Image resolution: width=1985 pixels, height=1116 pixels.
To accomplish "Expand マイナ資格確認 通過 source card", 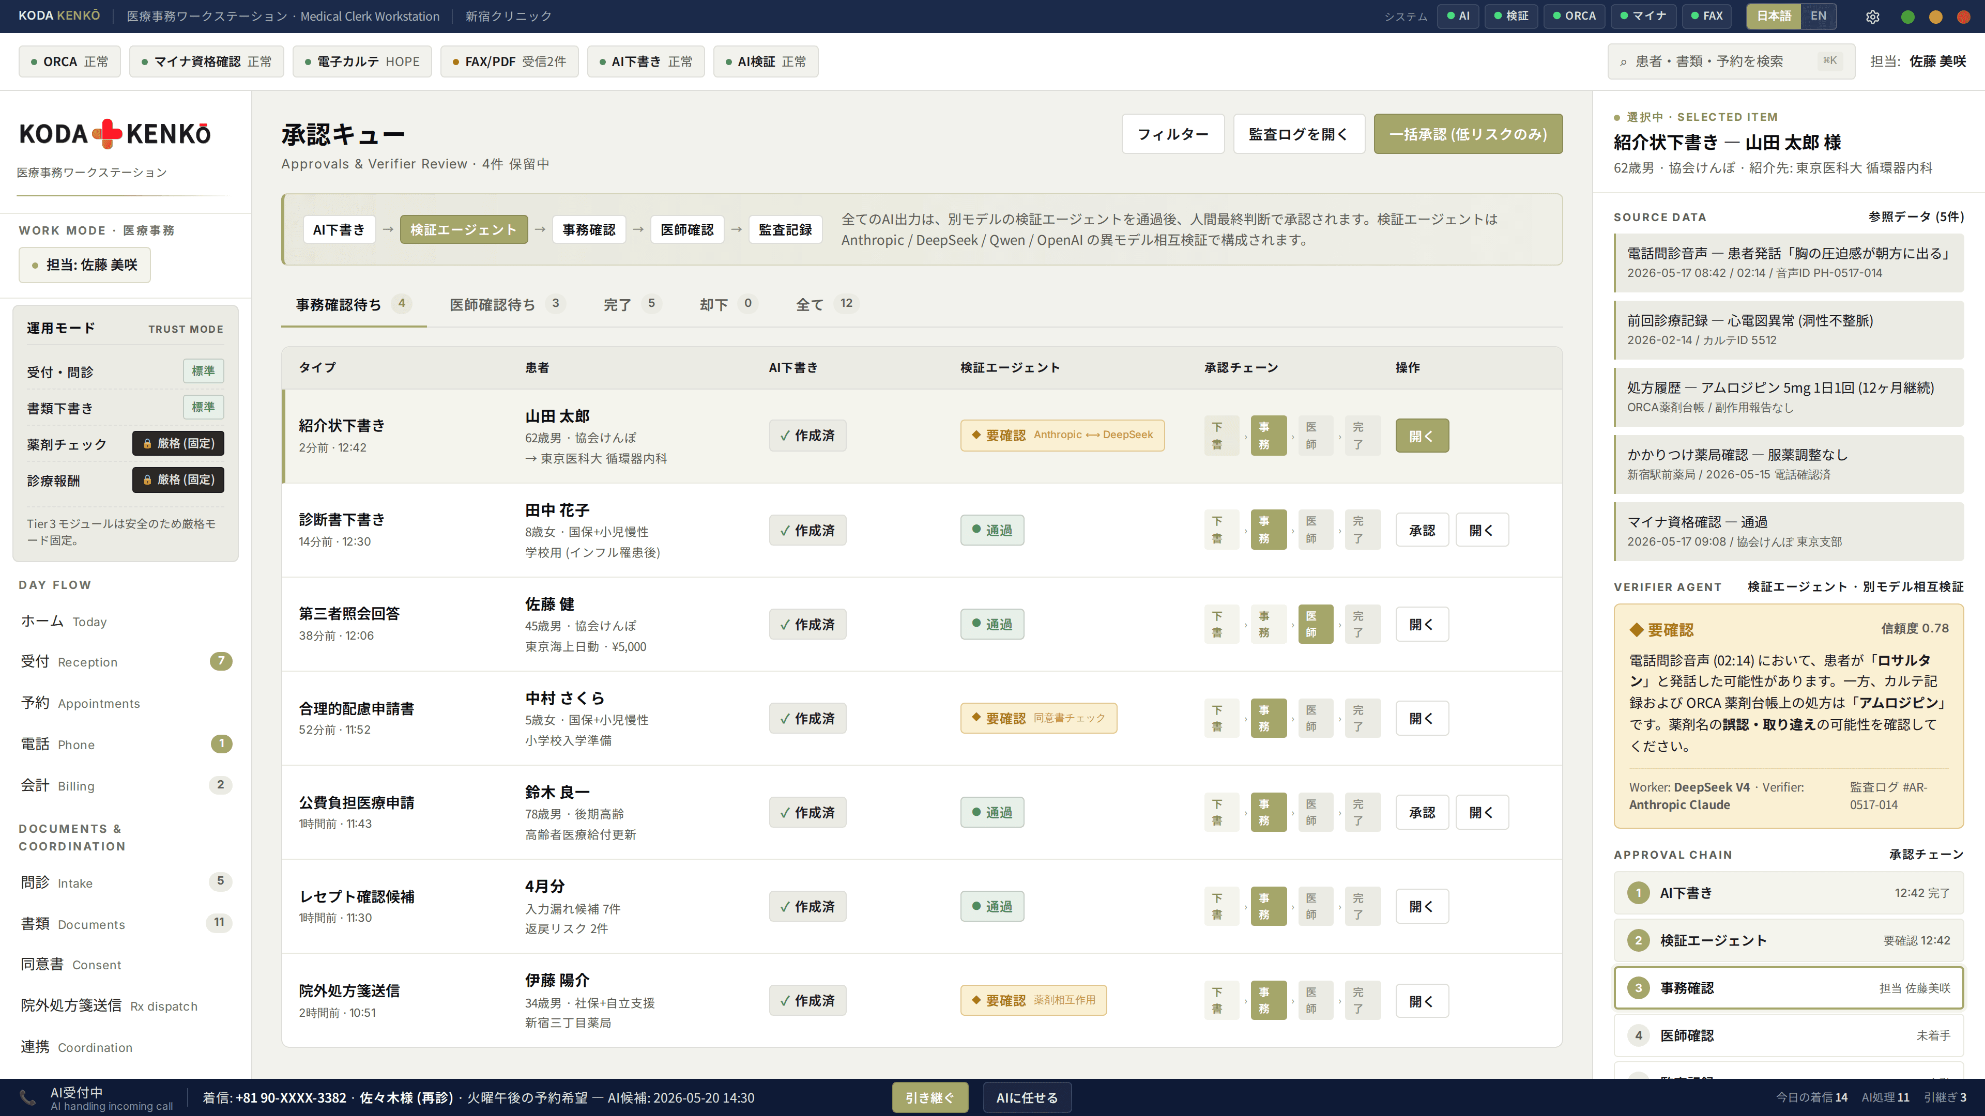I will click(x=1789, y=531).
